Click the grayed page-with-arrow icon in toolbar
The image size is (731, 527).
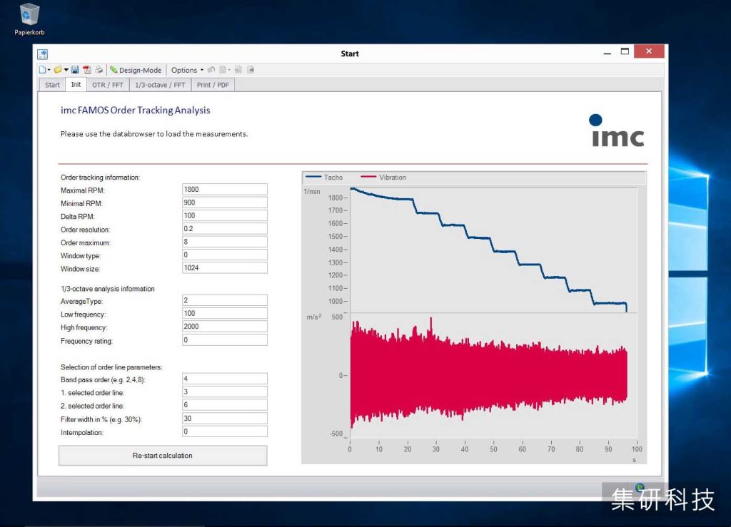[251, 70]
